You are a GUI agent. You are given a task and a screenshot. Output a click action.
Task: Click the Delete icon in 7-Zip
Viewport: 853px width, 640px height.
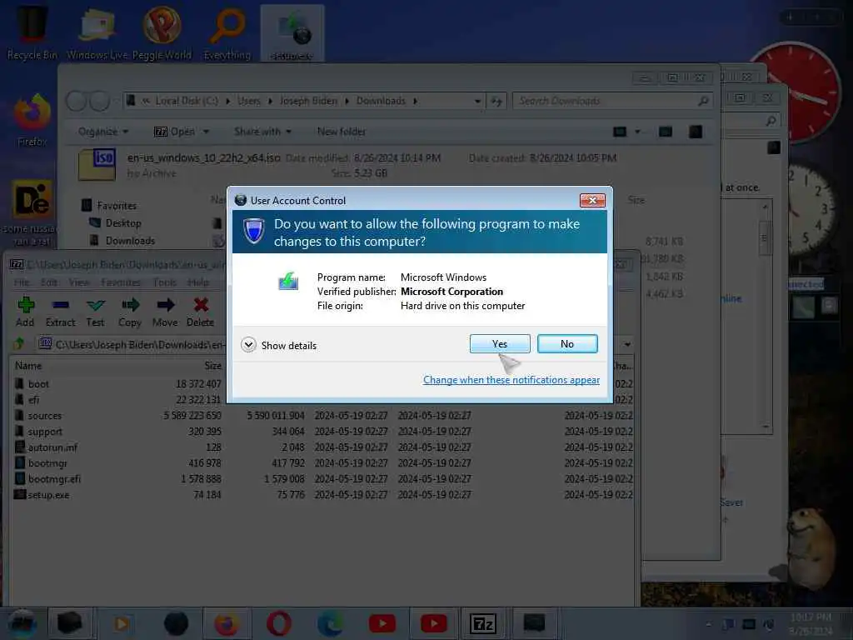[x=200, y=312]
